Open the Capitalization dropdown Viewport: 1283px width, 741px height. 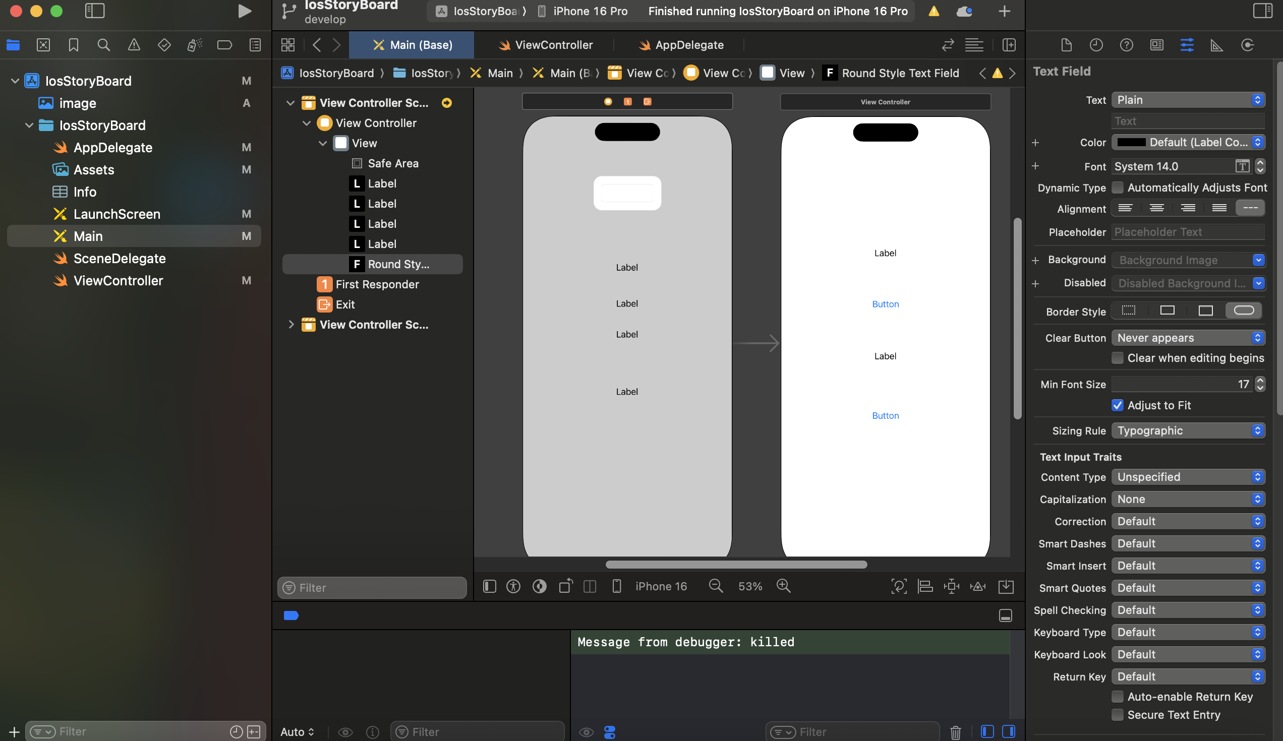(1188, 499)
